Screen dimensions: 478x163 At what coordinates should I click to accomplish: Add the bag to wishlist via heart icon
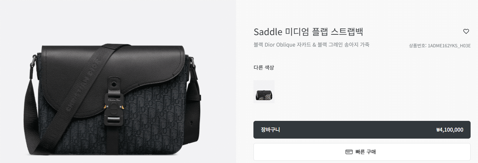point(466,31)
